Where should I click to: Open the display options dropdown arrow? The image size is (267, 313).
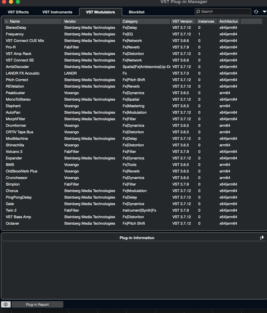click(264, 12)
